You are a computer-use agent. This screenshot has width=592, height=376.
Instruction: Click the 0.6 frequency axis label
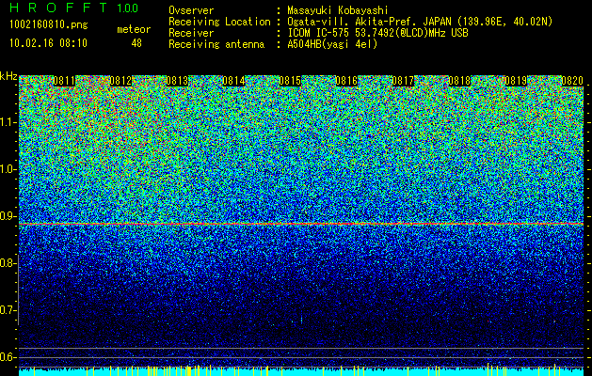click(8, 357)
